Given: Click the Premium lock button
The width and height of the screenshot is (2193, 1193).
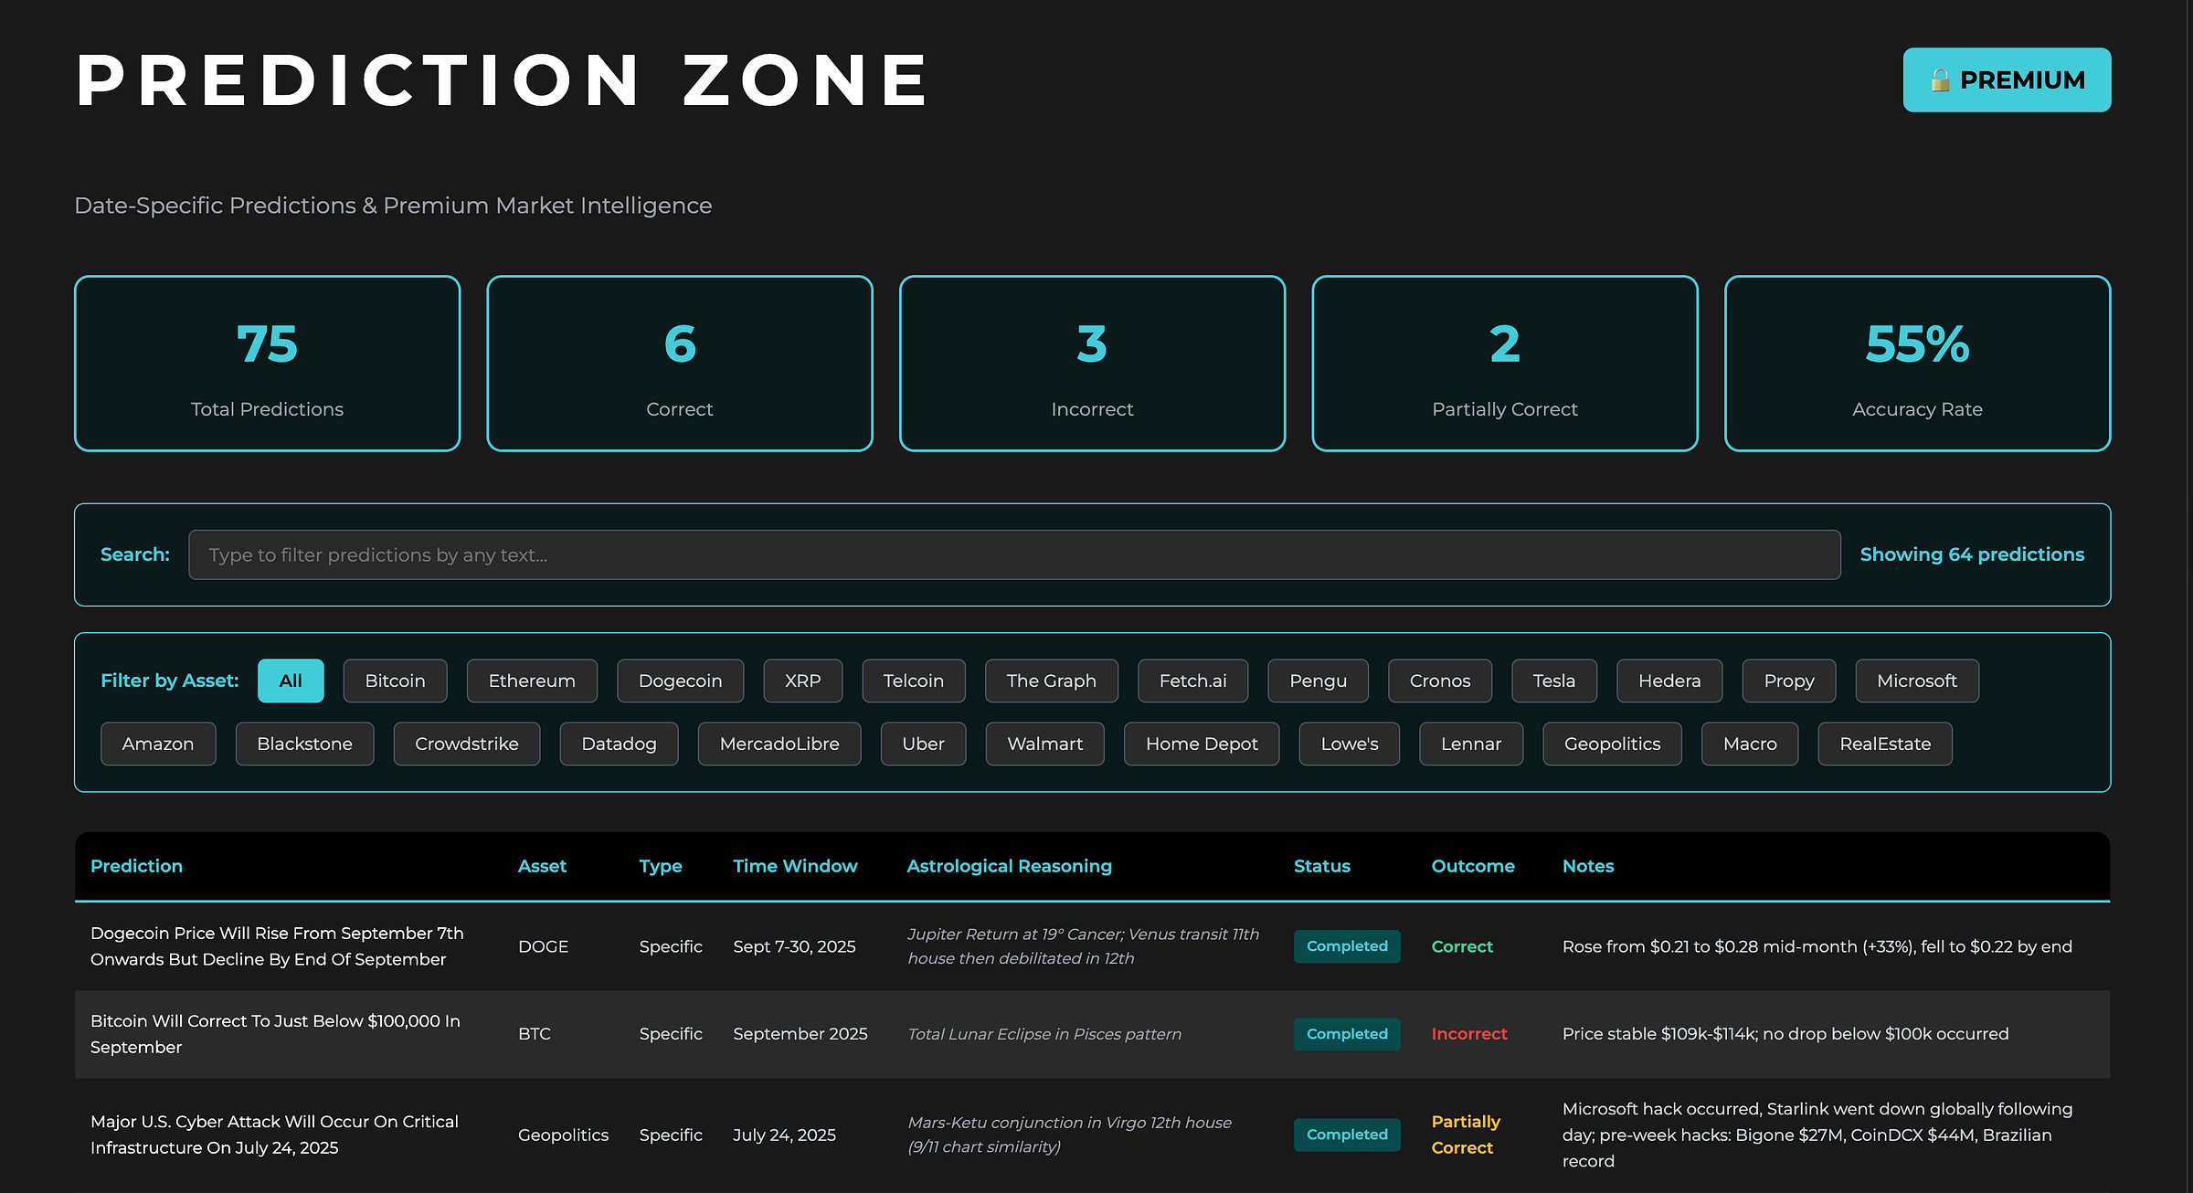Looking at the screenshot, I should click(2006, 80).
